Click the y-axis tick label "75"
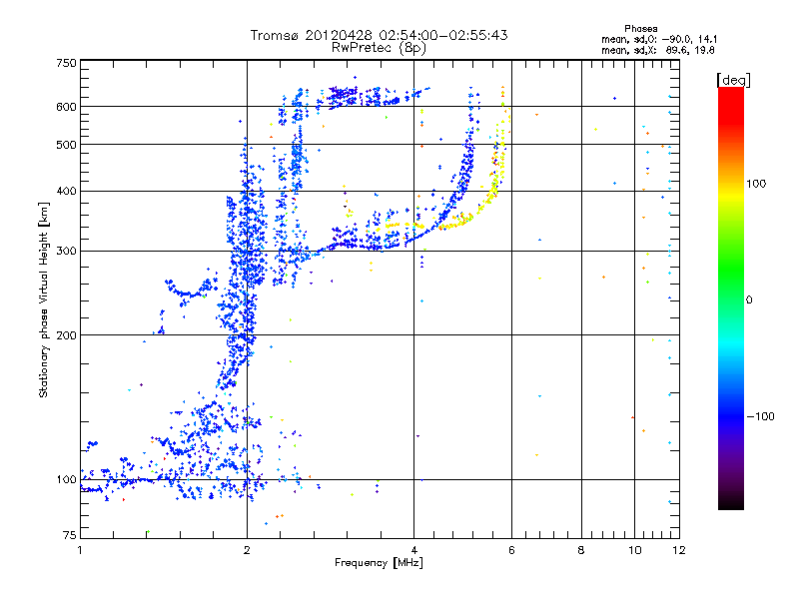This screenshot has width=799, height=599. click(70, 535)
